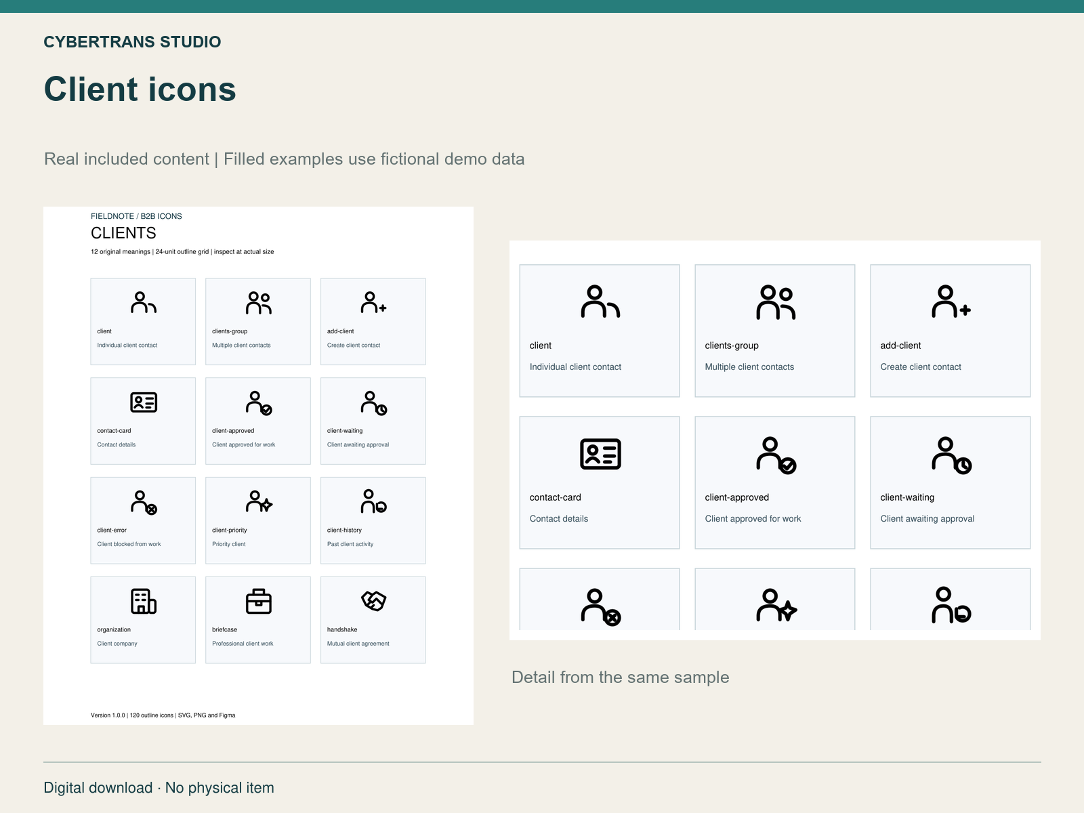Click the "Client icons" page heading

point(140,89)
